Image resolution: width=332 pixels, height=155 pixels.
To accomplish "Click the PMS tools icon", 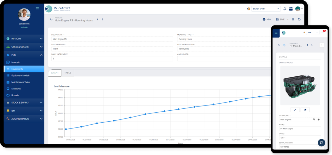I will pos(8,55).
